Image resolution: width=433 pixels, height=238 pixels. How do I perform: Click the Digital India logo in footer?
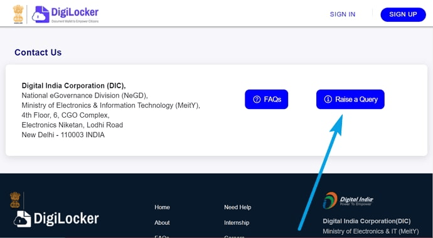click(348, 200)
